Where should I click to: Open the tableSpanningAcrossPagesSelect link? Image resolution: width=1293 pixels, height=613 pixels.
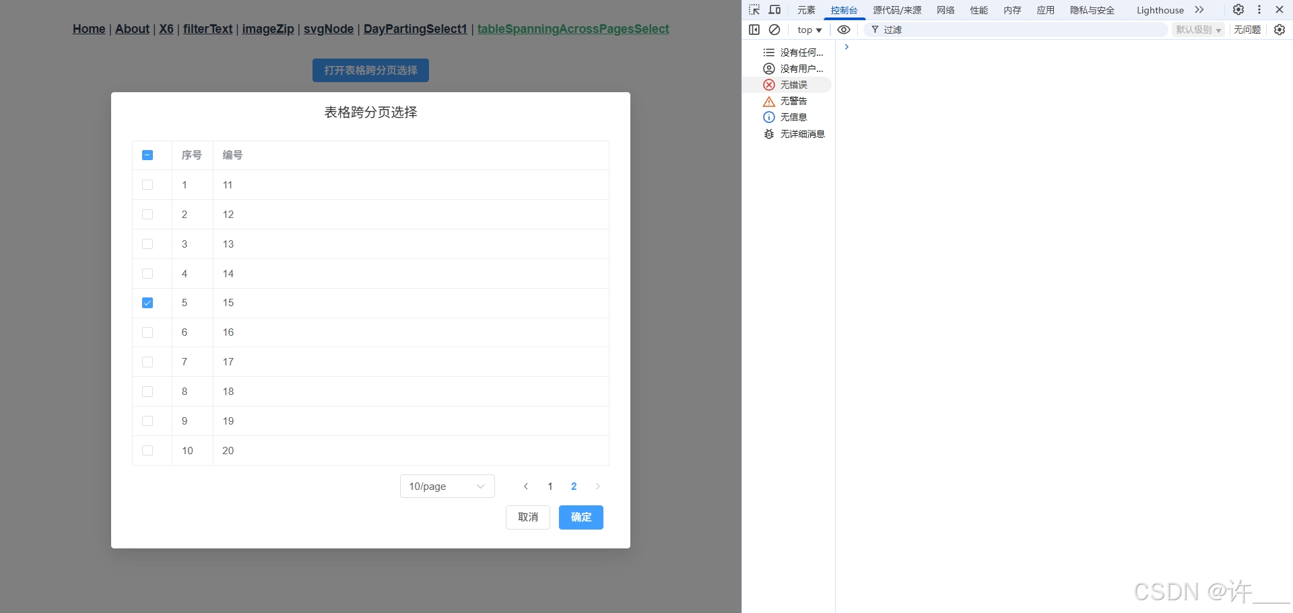[573, 29]
